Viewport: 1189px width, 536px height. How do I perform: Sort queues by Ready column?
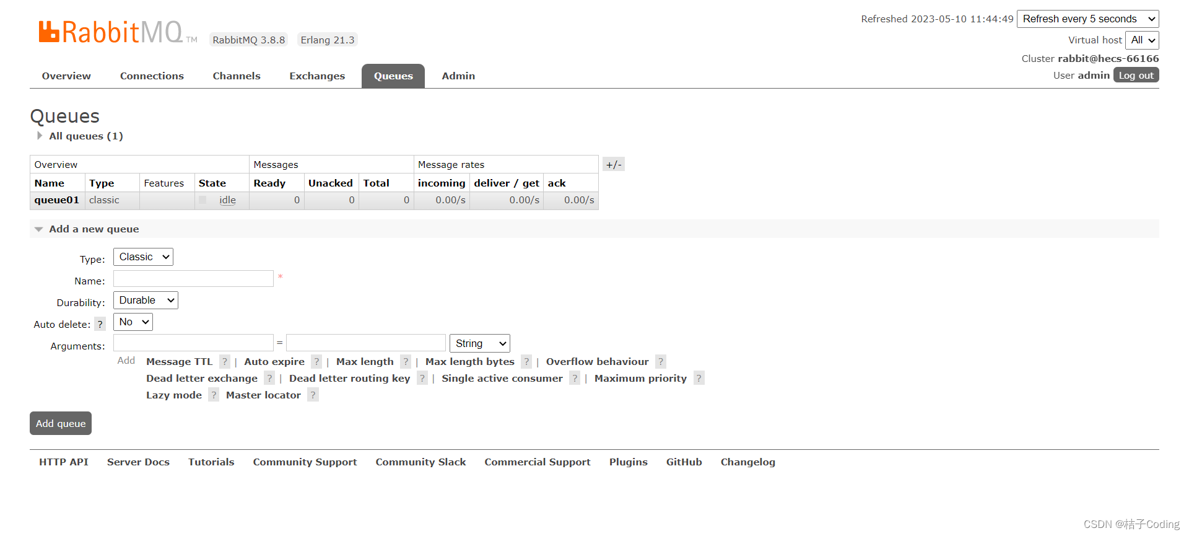click(269, 183)
